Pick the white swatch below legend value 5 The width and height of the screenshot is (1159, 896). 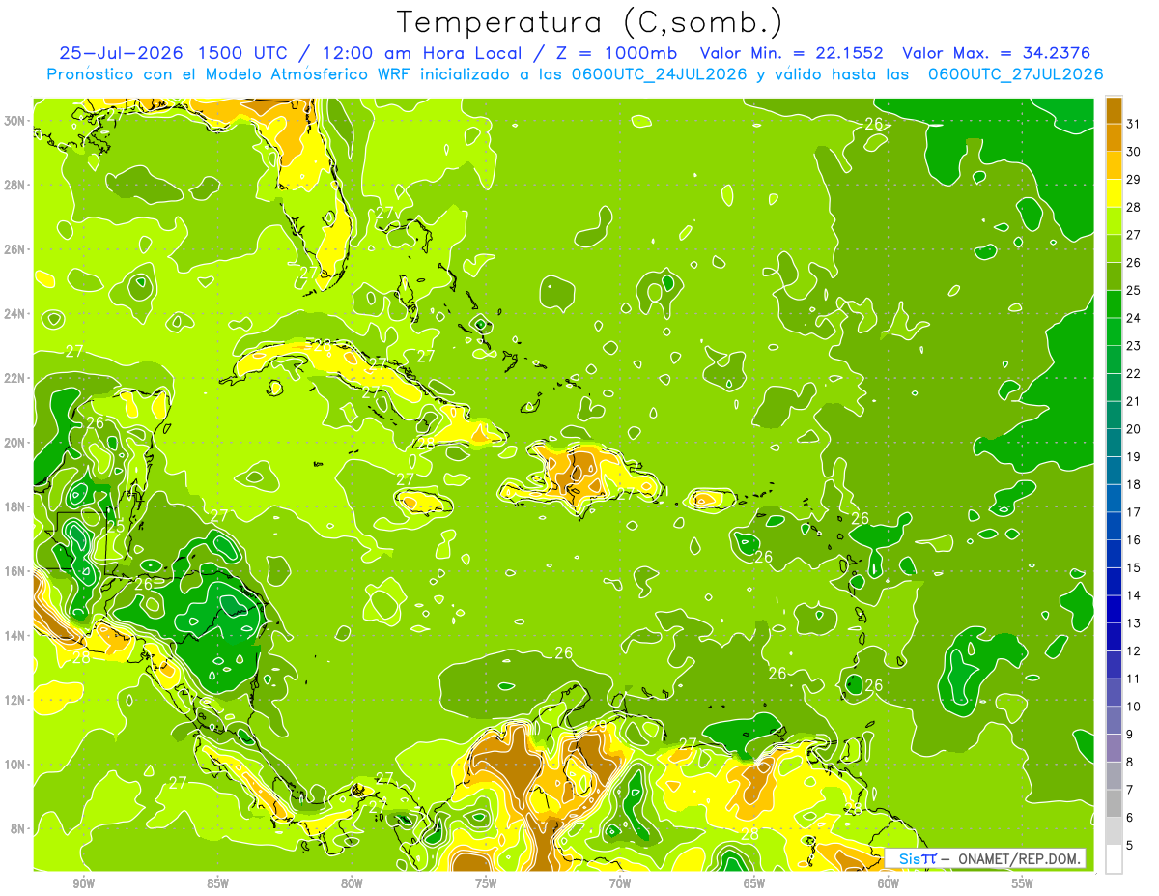click(x=1114, y=859)
